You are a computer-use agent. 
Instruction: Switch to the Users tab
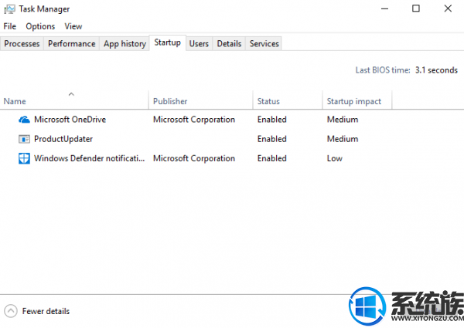point(199,44)
